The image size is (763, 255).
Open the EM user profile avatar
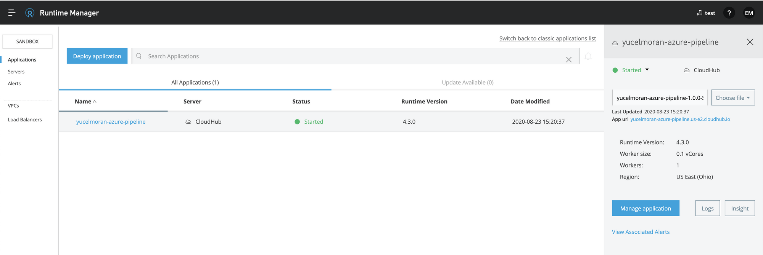[x=749, y=13]
